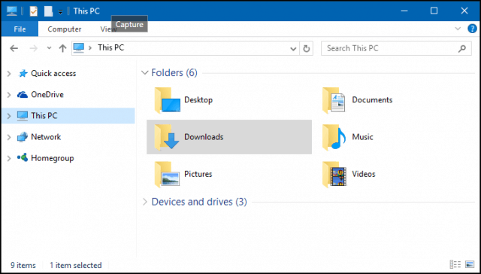Go back using the back arrow
The width and height of the screenshot is (481, 274).
click(14, 48)
